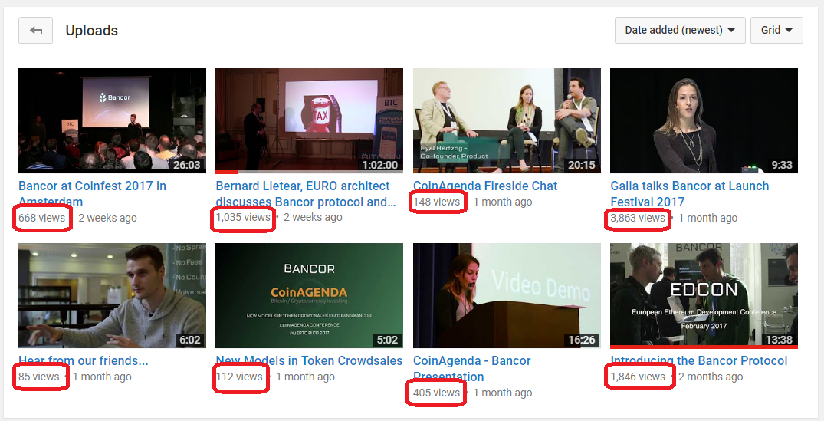Open the Bernard Lietear talk thumbnail
Image resolution: width=824 pixels, height=421 pixels.
[x=310, y=120]
